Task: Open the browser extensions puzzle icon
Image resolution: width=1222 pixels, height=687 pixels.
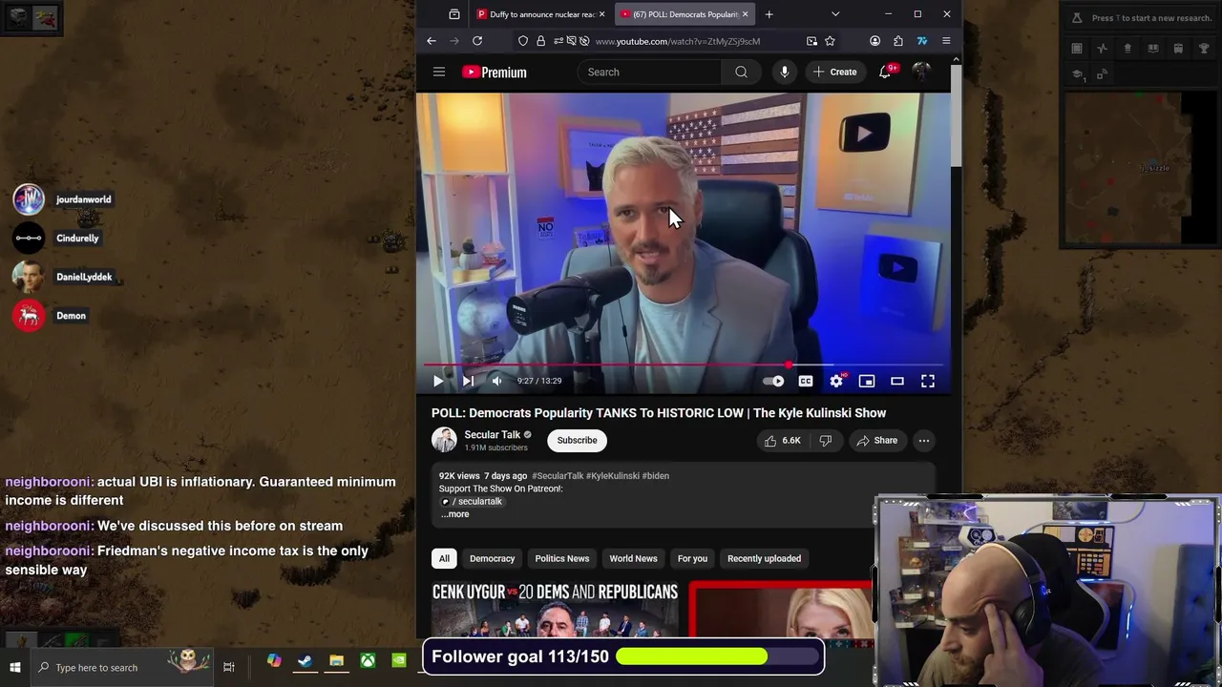Action: pos(898,41)
